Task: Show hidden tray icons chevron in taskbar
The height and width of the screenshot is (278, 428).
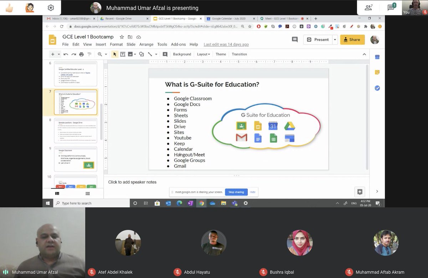Action: pyautogui.click(x=337, y=203)
